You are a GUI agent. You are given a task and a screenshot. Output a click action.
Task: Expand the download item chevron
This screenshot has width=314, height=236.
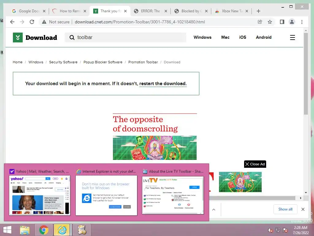click(214, 210)
